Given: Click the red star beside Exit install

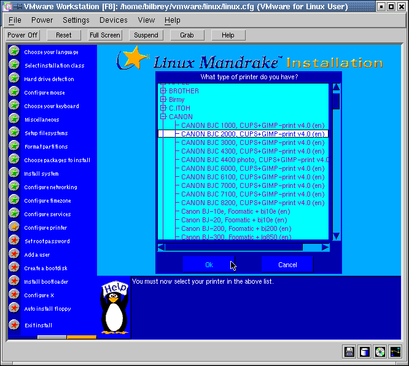Looking at the screenshot, I should click(14, 325).
